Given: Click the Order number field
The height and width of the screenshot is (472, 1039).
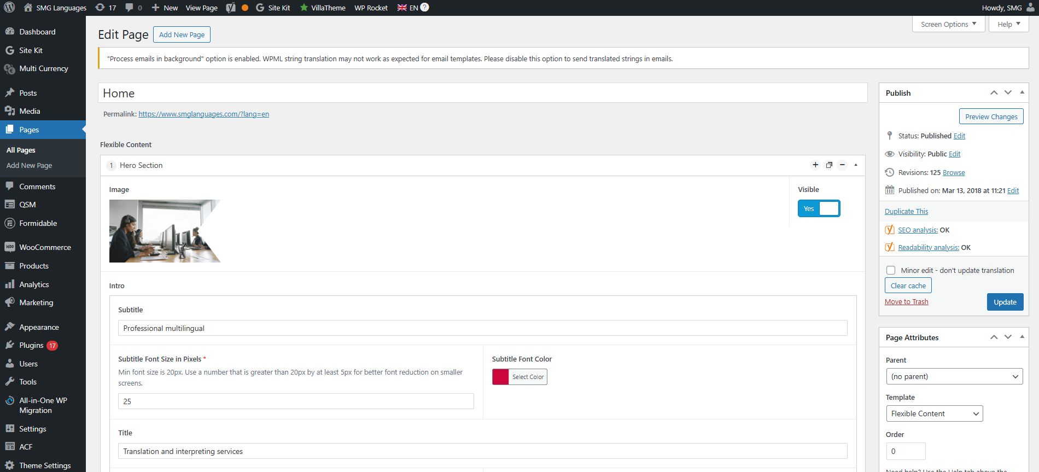Looking at the screenshot, I should tap(906, 451).
